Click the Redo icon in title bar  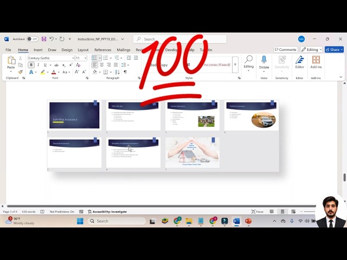coord(62,39)
